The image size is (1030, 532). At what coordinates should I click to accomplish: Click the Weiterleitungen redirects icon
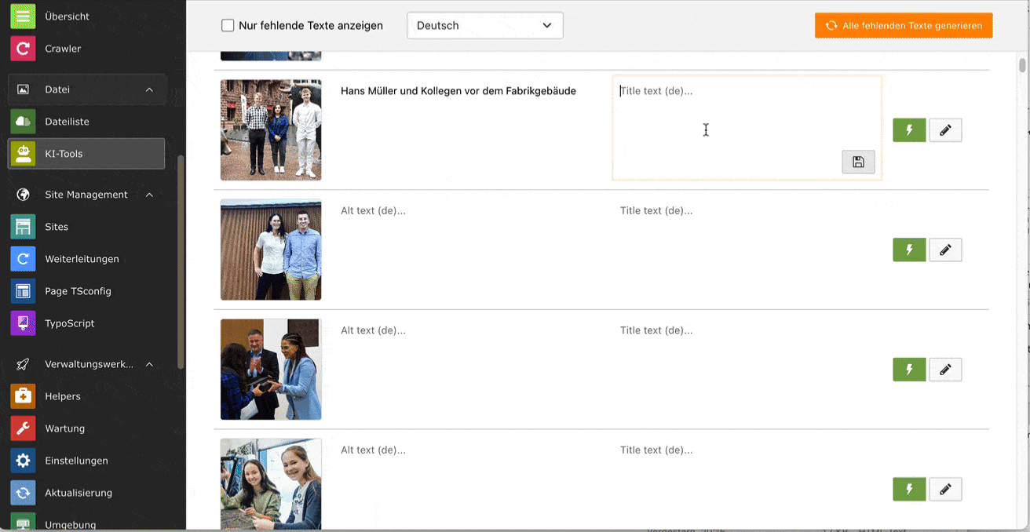24,259
